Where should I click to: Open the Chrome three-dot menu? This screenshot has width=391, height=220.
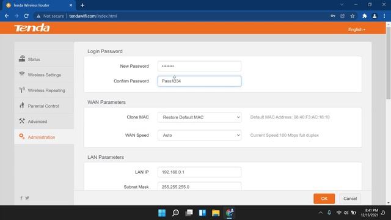pyautogui.click(x=384, y=16)
